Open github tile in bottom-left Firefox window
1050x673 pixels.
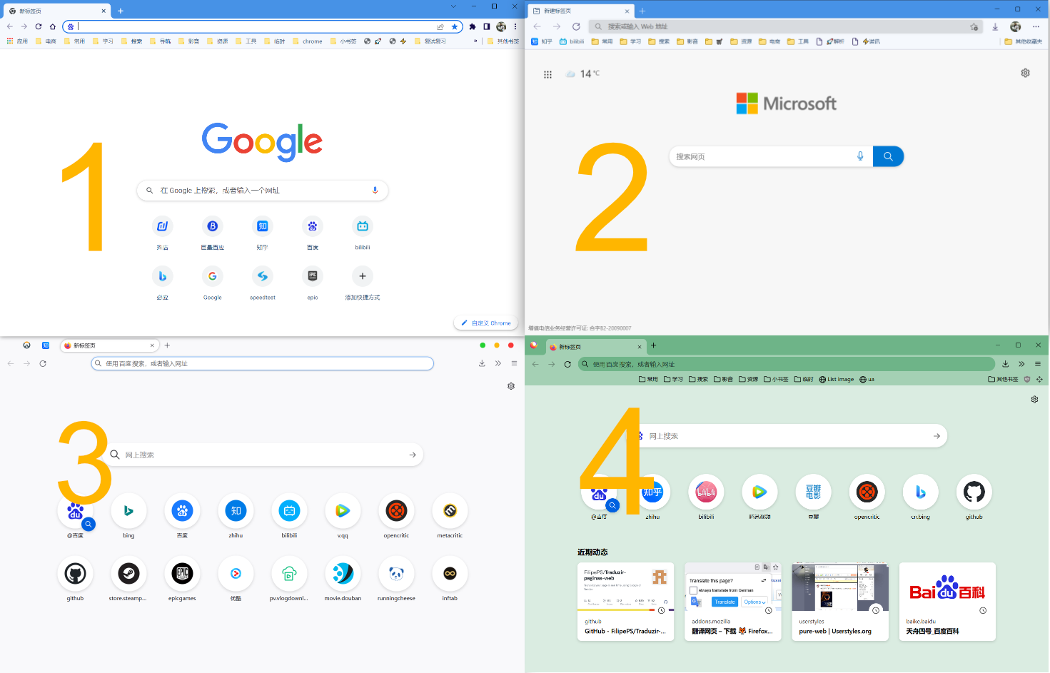coord(75,580)
